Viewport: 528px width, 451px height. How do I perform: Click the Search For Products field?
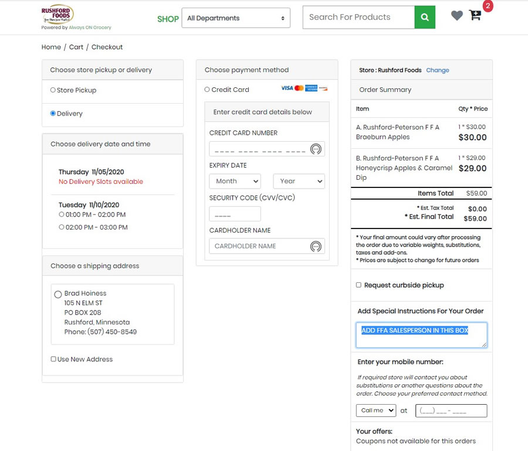click(x=358, y=17)
